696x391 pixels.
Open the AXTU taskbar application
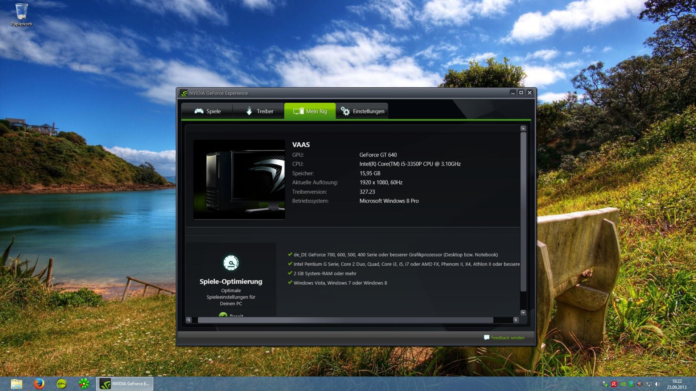[62, 384]
